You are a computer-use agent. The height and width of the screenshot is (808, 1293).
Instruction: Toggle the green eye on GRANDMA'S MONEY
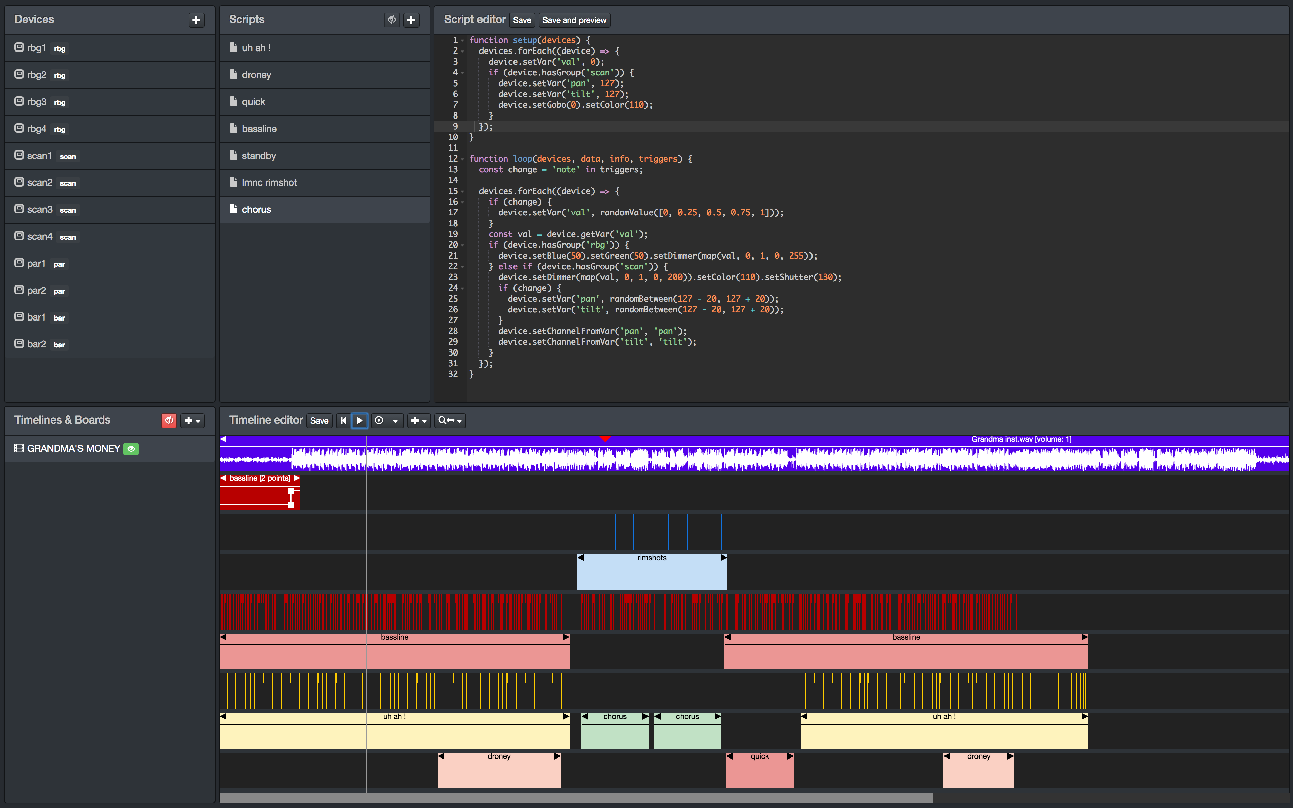click(x=131, y=449)
